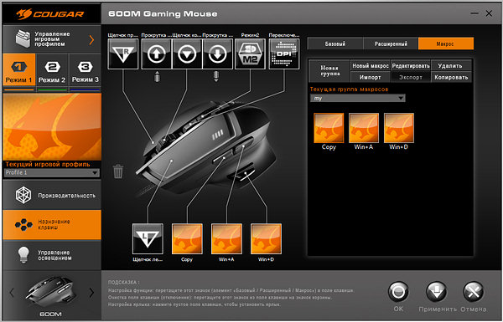Image resolution: width=503 pixels, height=322 pixels.
Task: Click the trash bin icon beside the mouse
Action: click(118, 171)
